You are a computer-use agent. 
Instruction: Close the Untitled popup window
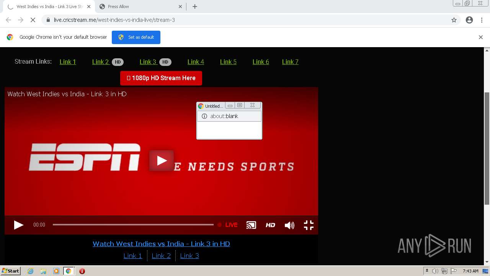(x=252, y=105)
